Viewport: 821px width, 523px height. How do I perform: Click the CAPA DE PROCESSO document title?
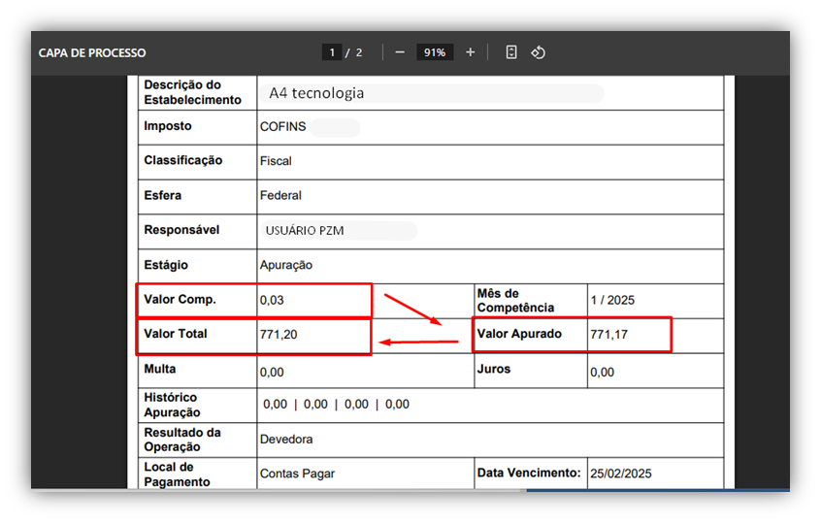click(x=92, y=52)
